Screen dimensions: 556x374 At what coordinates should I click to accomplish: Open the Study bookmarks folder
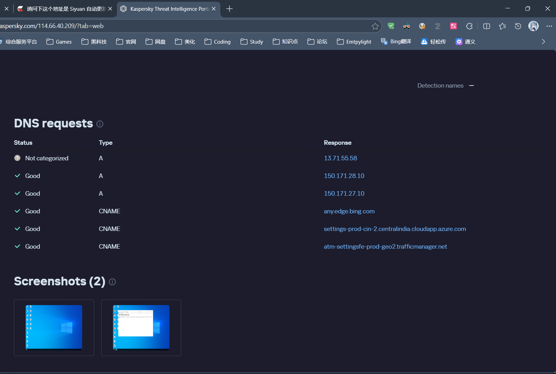coord(252,42)
